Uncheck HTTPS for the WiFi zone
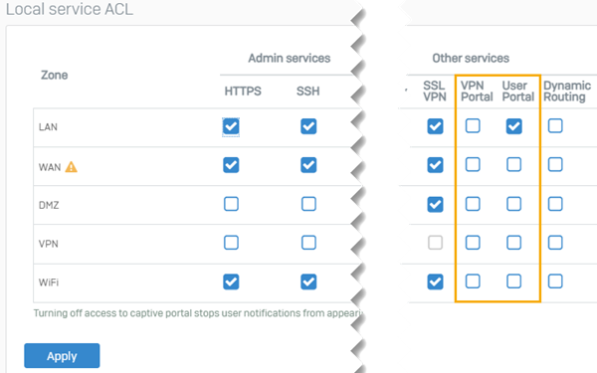 pyautogui.click(x=231, y=281)
